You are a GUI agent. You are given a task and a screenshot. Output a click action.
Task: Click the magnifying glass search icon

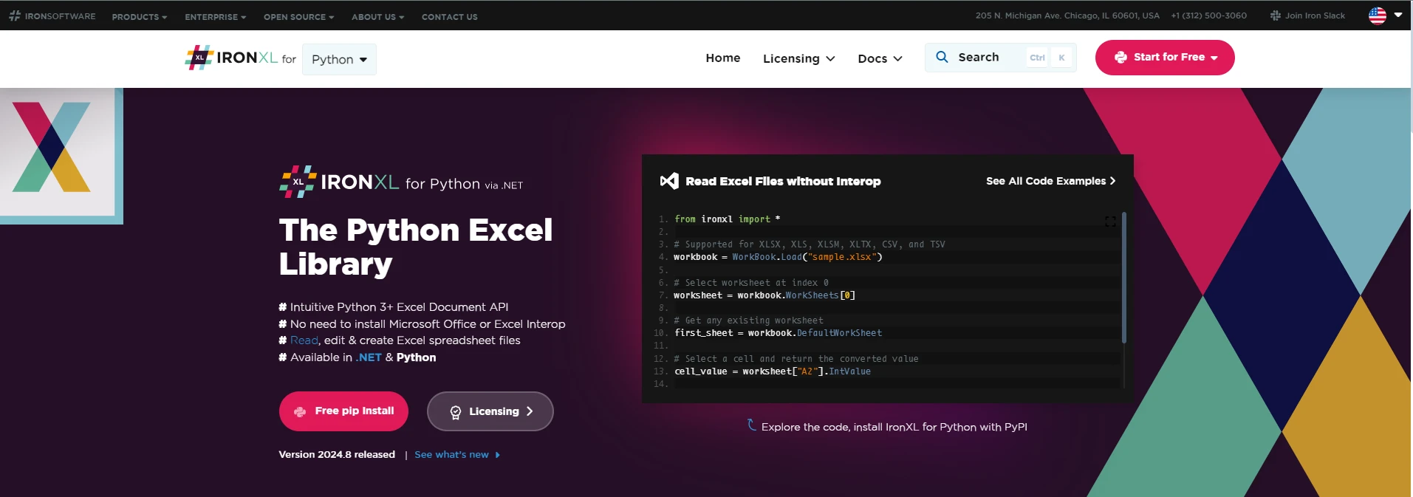(x=942, y=57)
